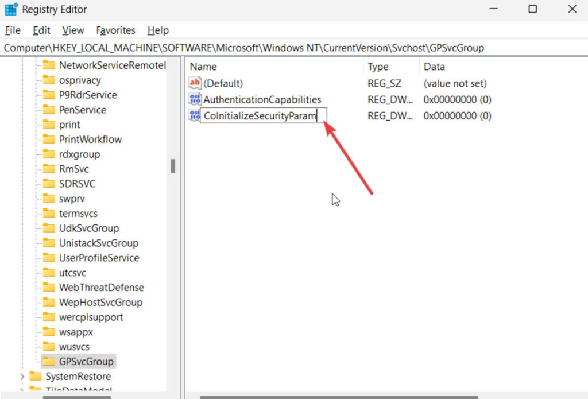Select the termsvcs folder icon
This screenshot has height=399, width=588.
click(x=49, y=214)
